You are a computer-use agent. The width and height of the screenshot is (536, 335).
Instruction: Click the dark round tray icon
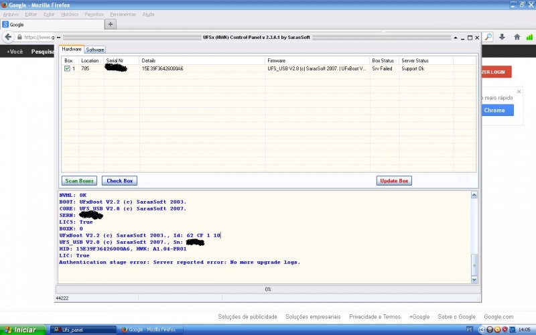coord(490,330)
